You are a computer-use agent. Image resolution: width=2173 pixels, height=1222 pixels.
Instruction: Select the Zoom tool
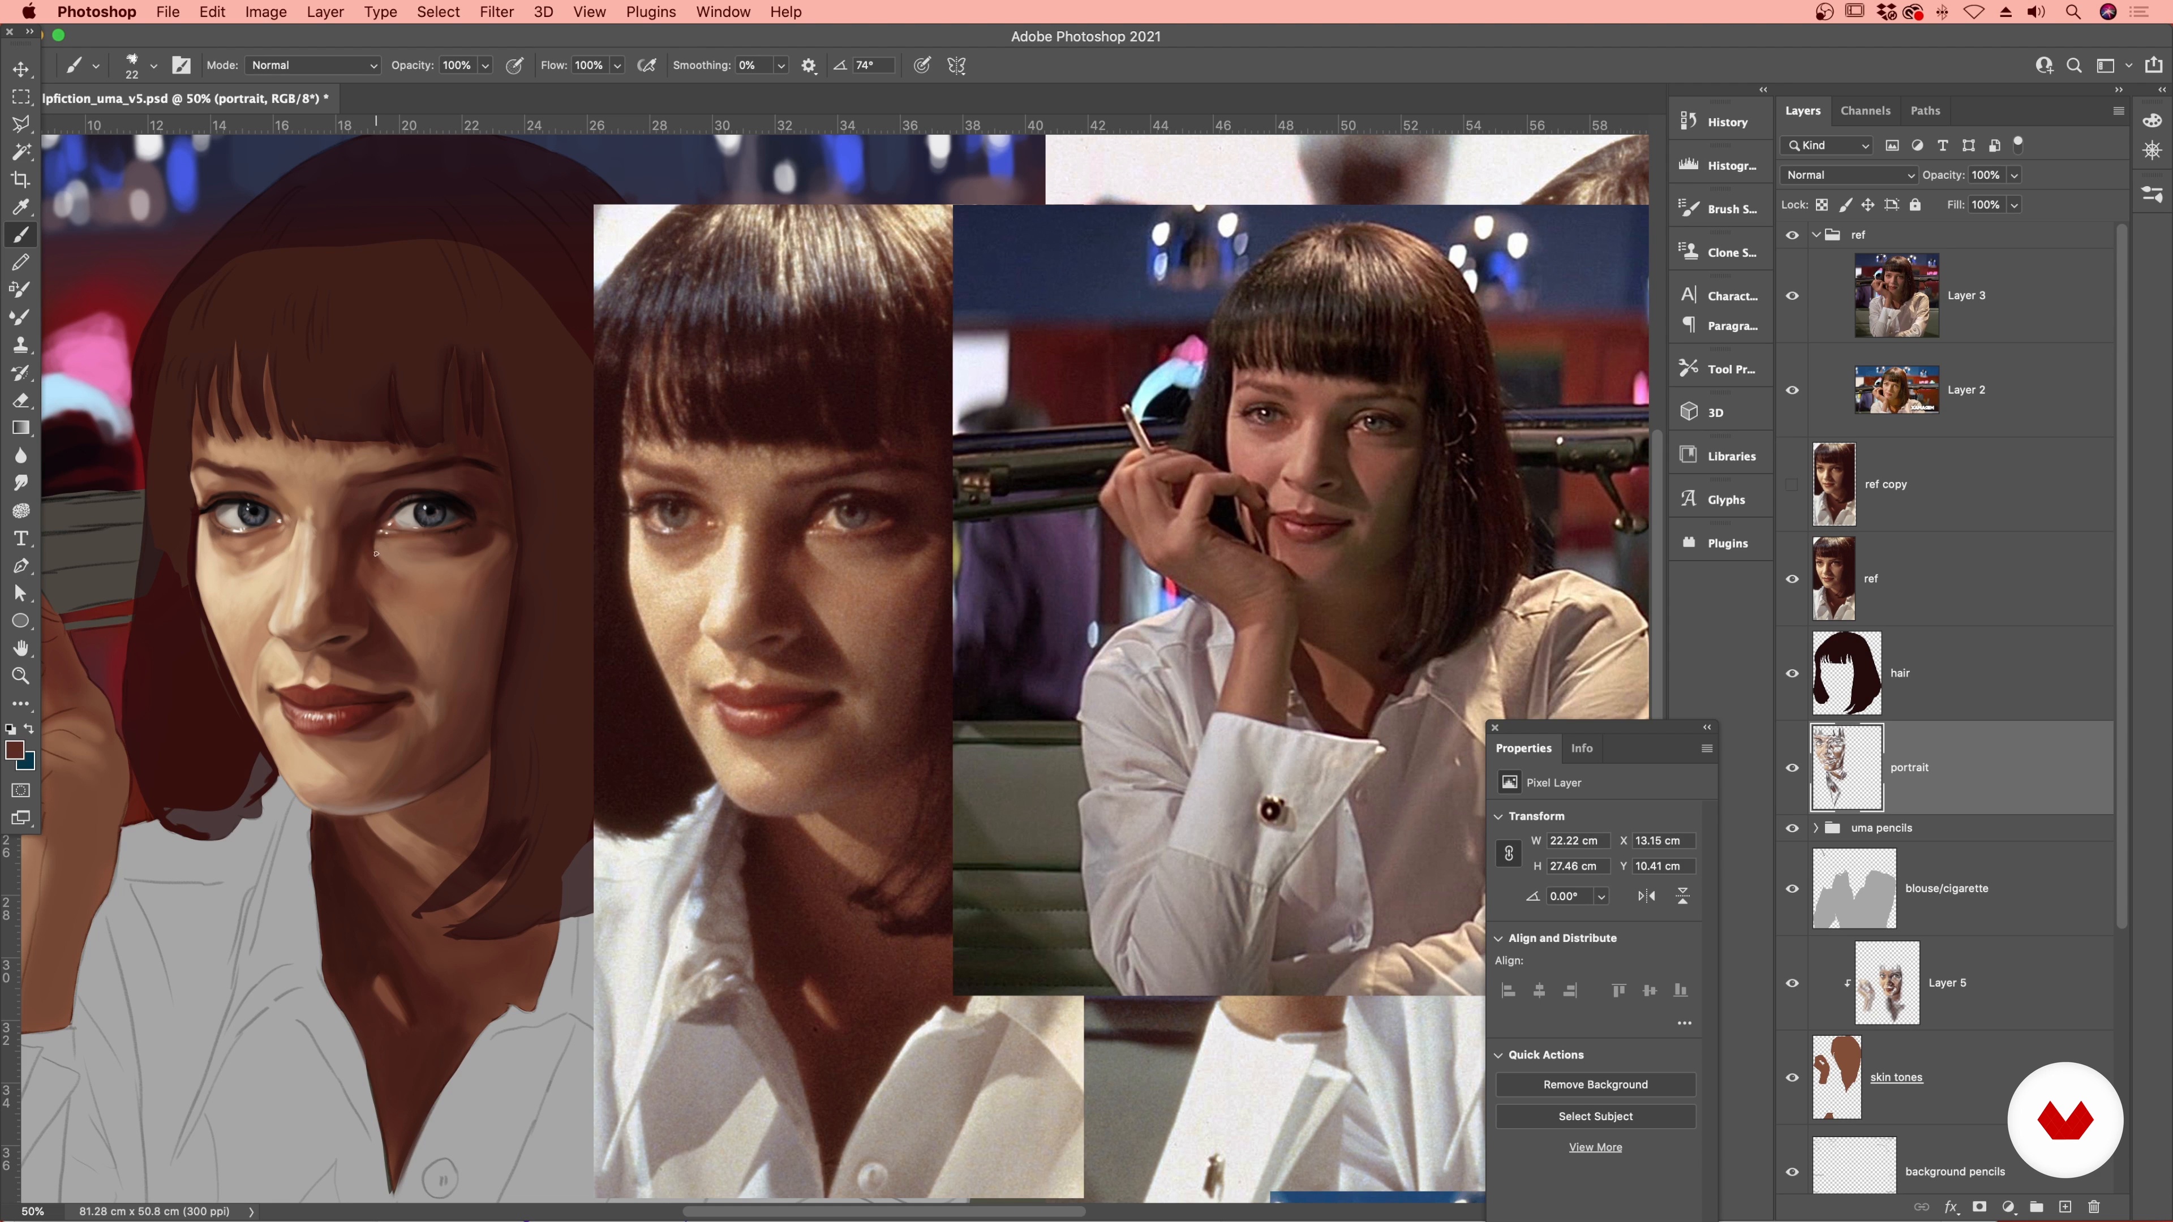point(20,675)
